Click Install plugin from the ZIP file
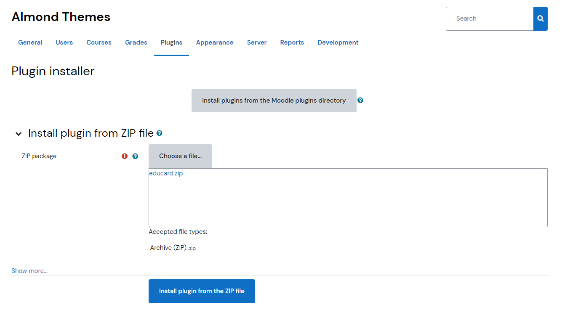 (202, 291)
